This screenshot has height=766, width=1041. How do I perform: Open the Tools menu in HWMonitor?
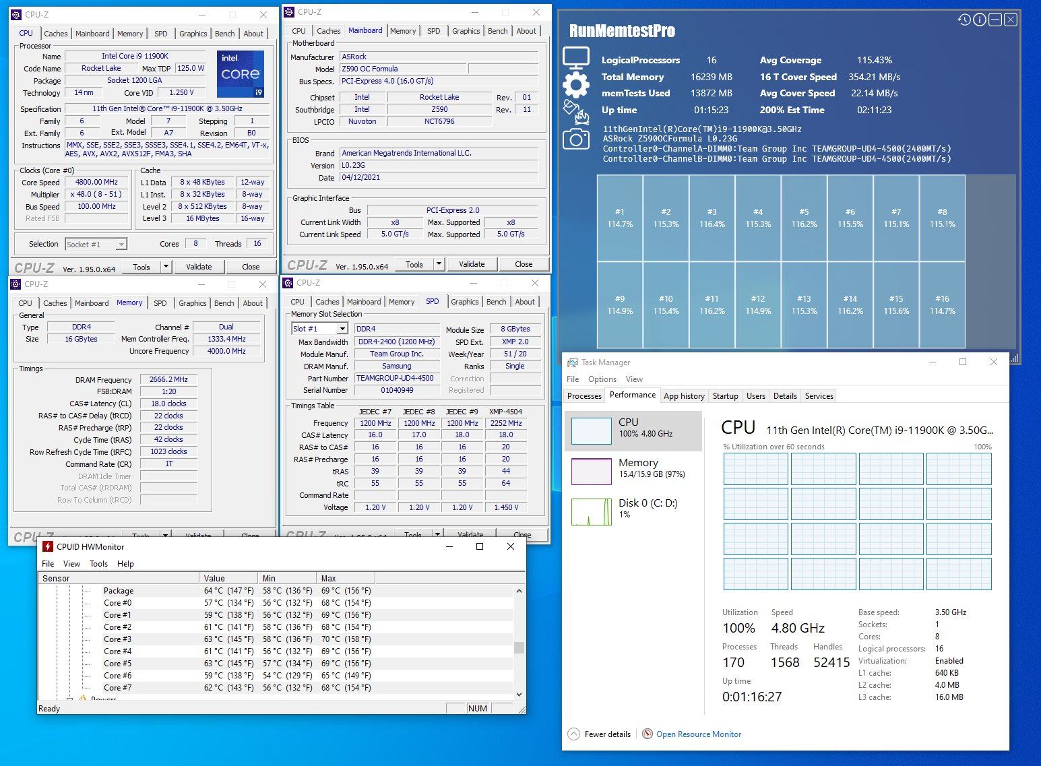point(98,564)
